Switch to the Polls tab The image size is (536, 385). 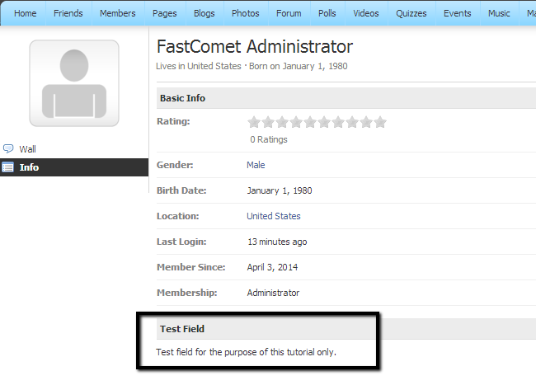coord(327,13)
